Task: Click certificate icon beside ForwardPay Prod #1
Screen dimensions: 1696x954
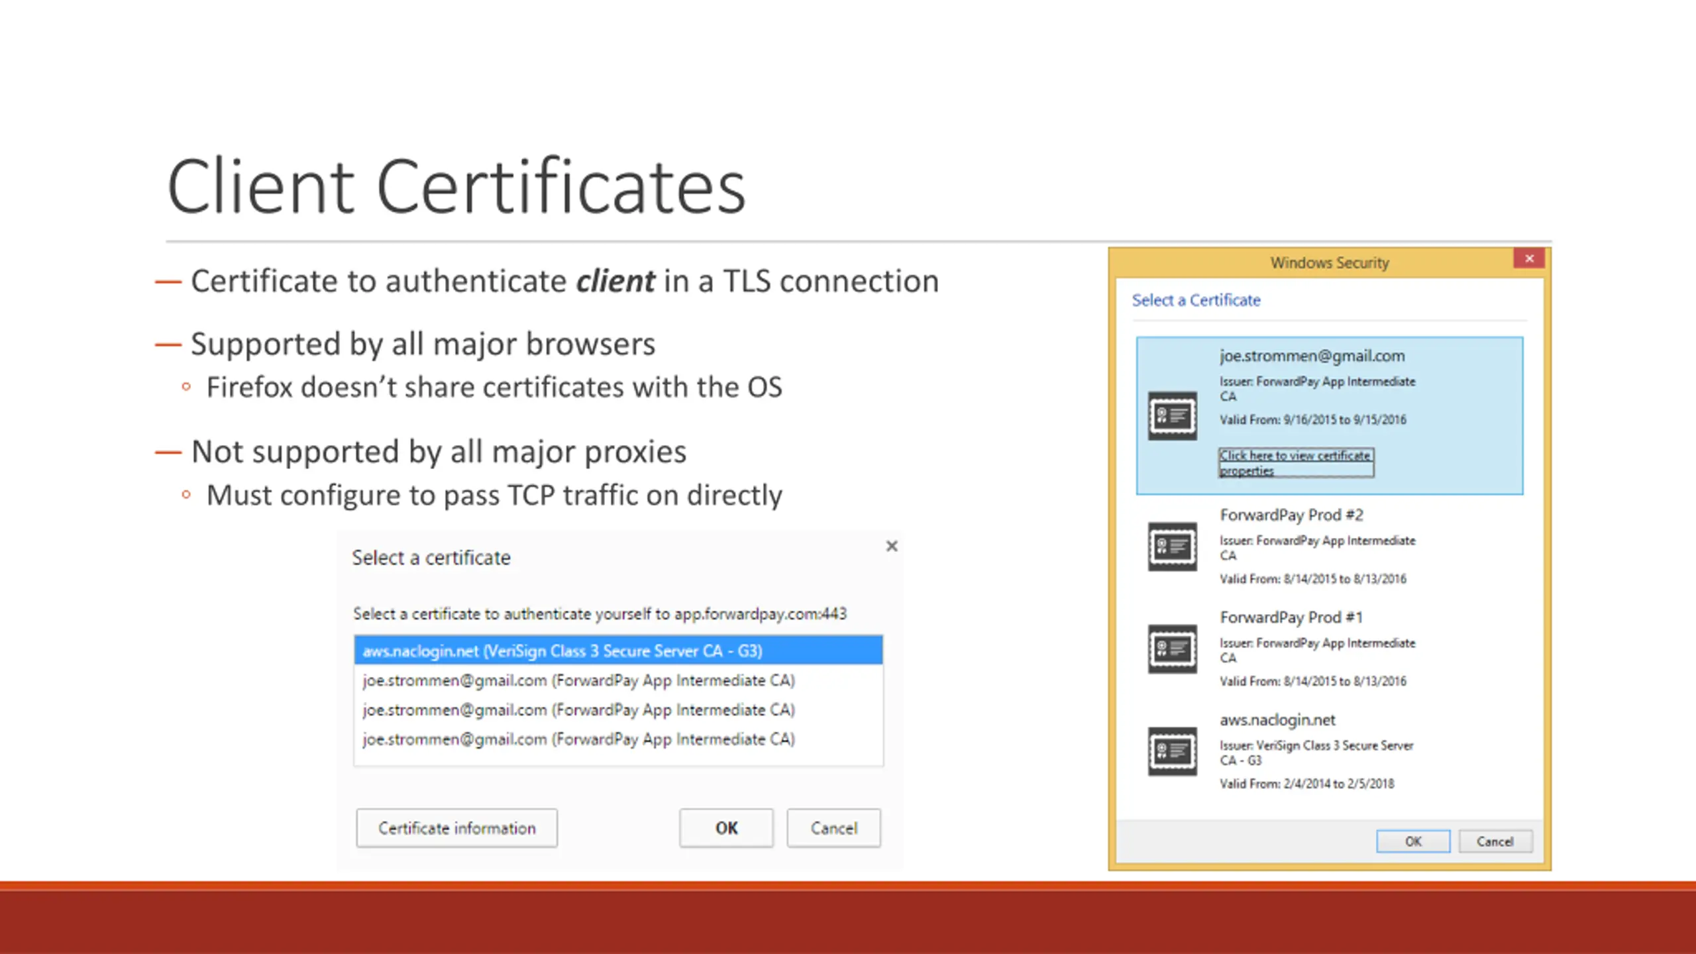Action: click(x=1172, y=649)
